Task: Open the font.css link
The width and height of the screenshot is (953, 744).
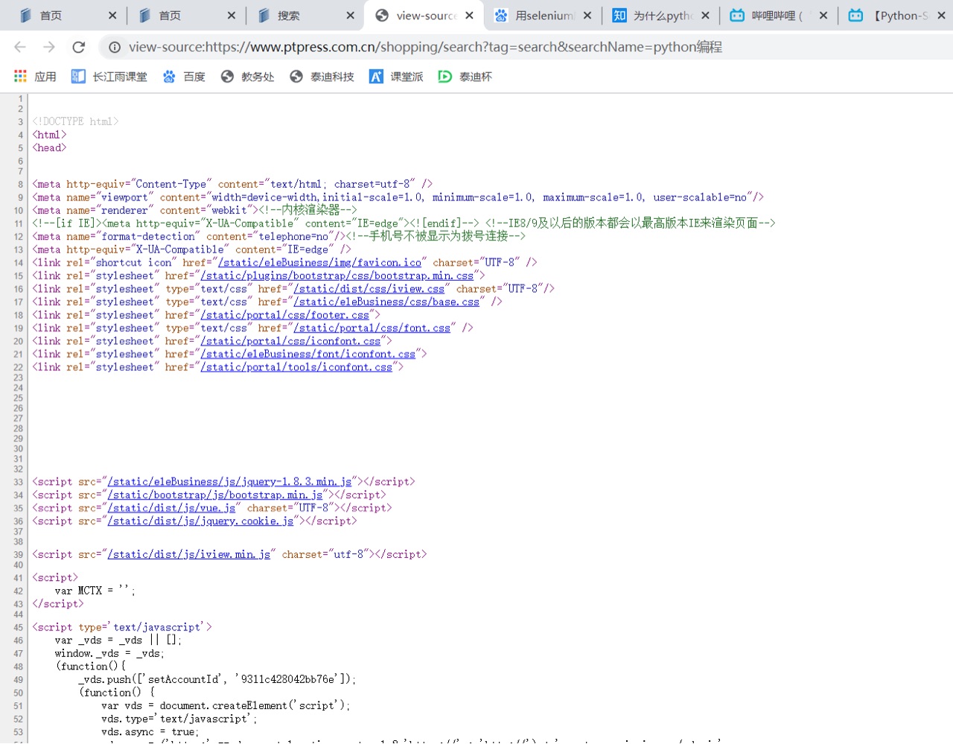Action: pyautogui.click(x=372, y=328)
